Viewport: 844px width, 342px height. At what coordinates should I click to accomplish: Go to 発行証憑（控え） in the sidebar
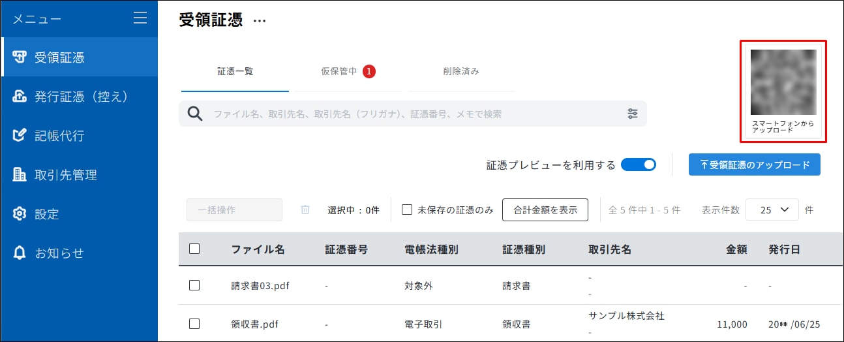(x=80, y=97)
